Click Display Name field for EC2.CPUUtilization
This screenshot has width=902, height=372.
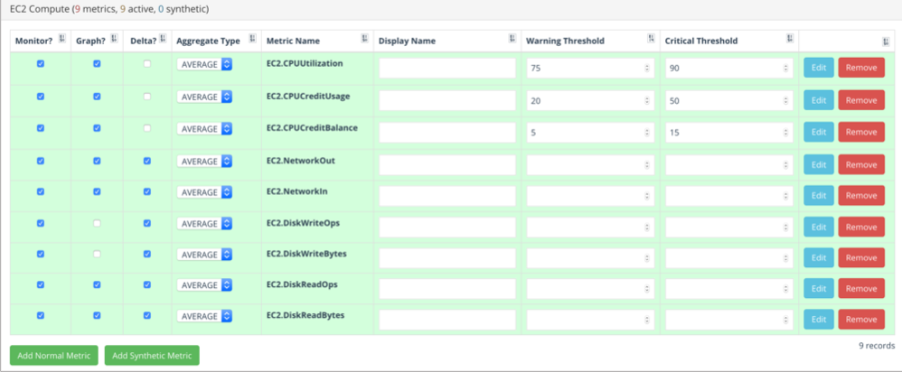click(447, 68)
